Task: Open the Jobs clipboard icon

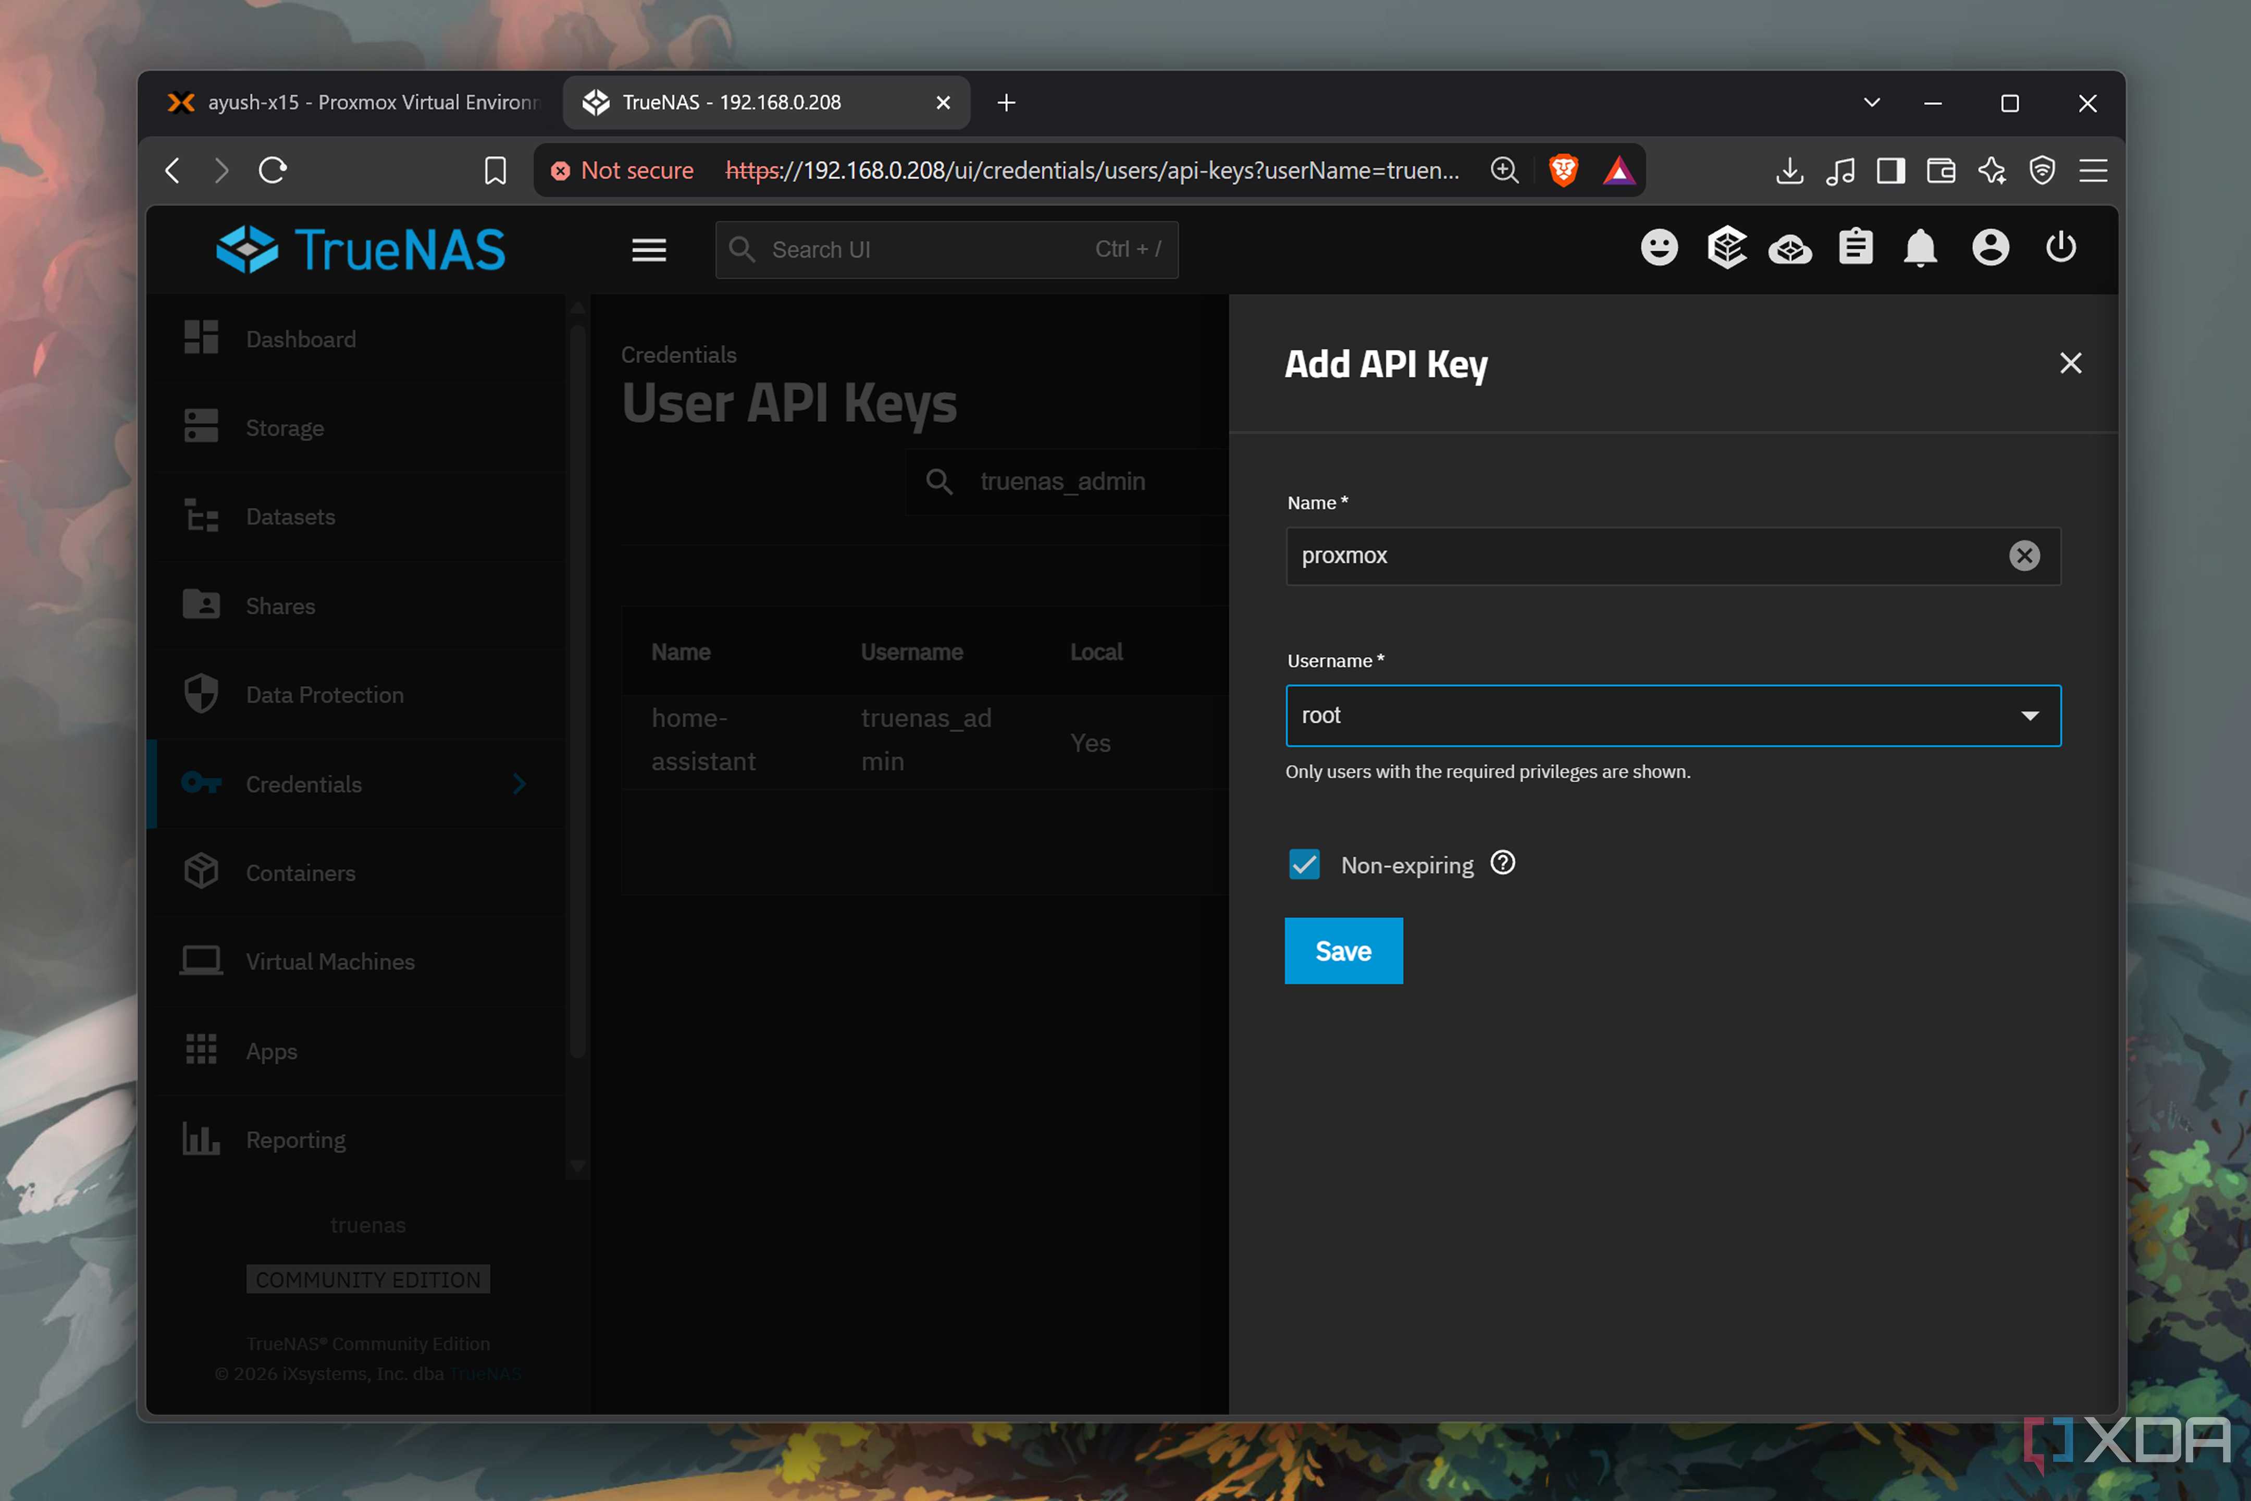Action: (x=1855, y=248)
